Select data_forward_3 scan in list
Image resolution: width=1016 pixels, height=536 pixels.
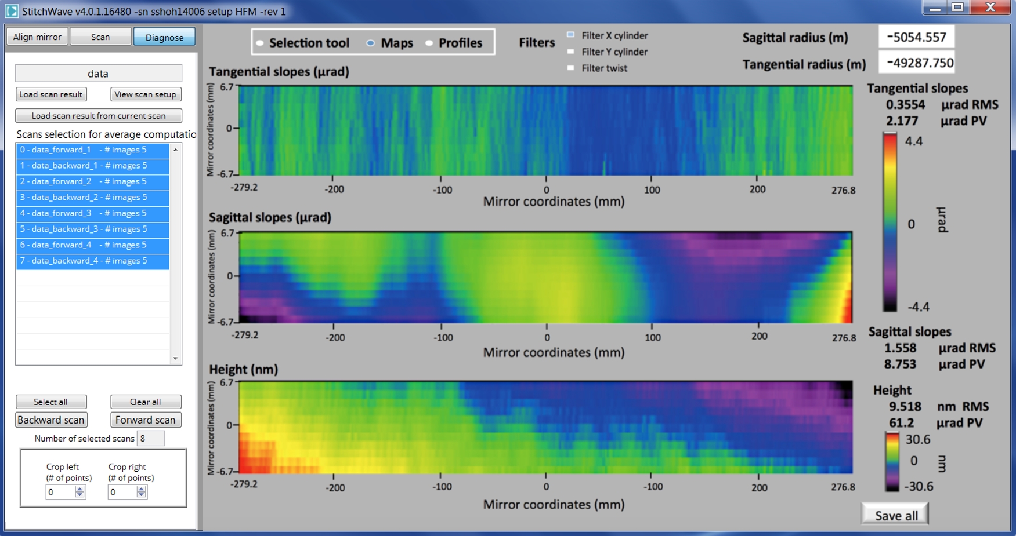click(93, 213)
